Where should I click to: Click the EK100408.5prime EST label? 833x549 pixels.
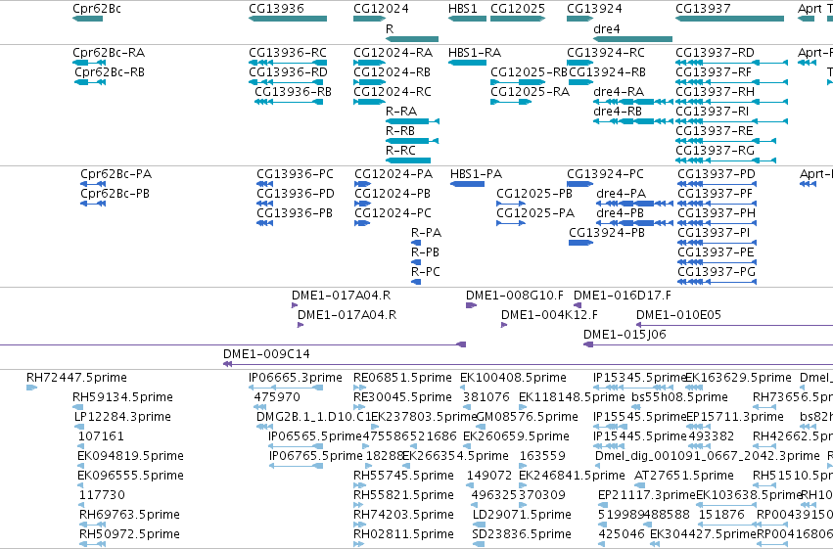(x=513, y=378)
